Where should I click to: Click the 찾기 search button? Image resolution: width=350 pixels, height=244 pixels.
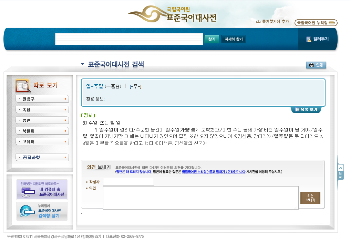212,39
